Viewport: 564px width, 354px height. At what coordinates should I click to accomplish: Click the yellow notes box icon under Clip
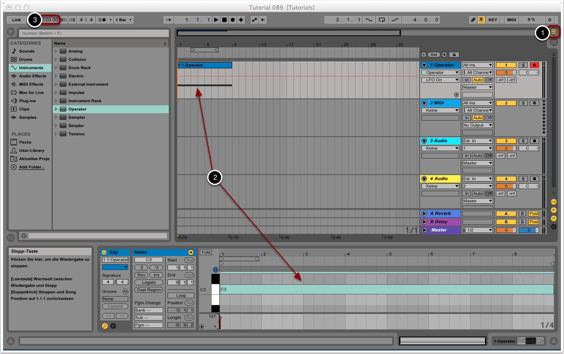105,326
